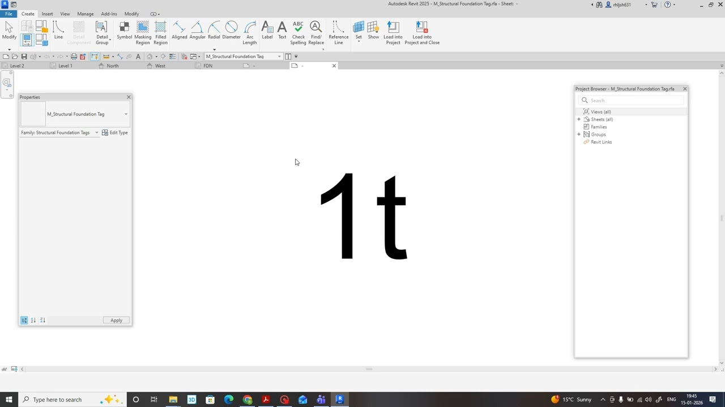Expand the Groups tree node
Viewport: 725px width, 407px height.
tap(579, 135)
